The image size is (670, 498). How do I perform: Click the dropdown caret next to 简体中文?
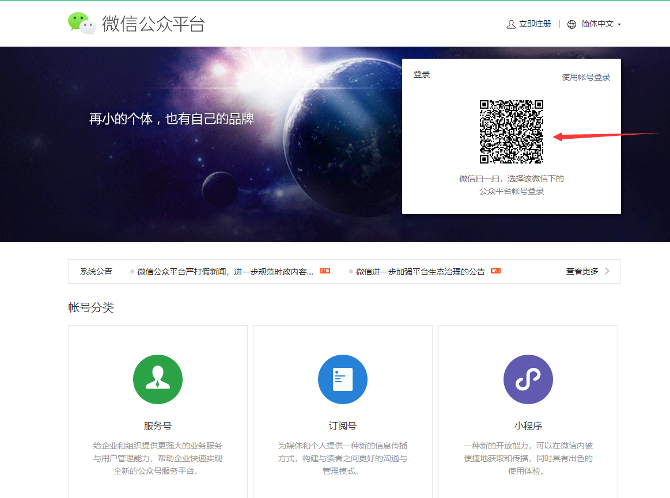pyautogui.click(x=619, y=24)
